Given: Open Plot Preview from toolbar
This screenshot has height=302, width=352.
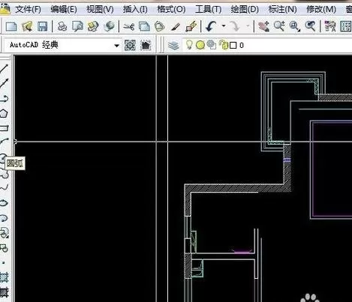Looking at the screenshot, I should click(x=77, y=26).
